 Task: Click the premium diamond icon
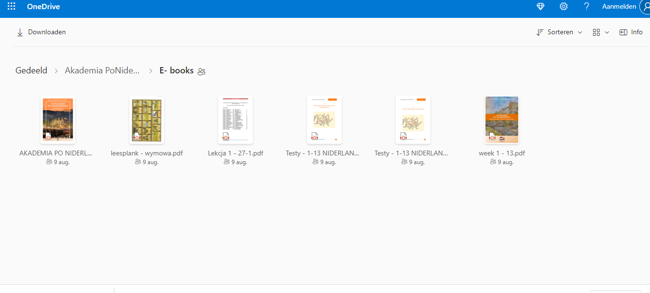540,7
